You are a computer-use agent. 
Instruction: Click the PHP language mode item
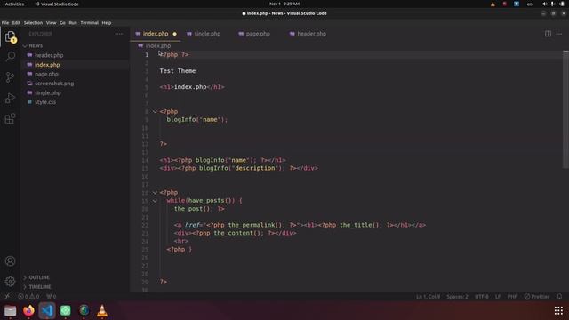[512, 296]
